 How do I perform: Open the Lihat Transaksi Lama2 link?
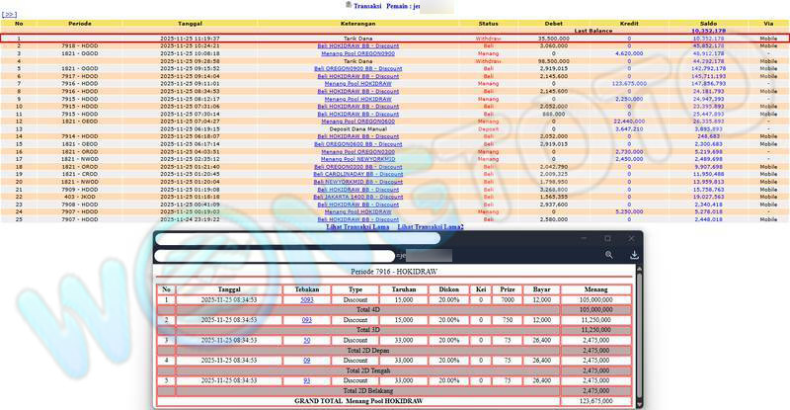click(x=431, y=227)
